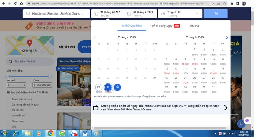Go to next month with right arrow
The image size is (254, 137).
tap(227, 37)
